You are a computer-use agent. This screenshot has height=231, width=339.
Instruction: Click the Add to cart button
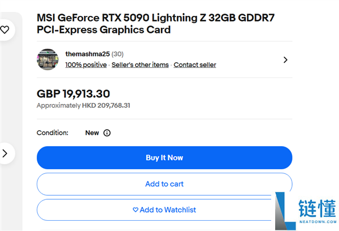[164, 184]
